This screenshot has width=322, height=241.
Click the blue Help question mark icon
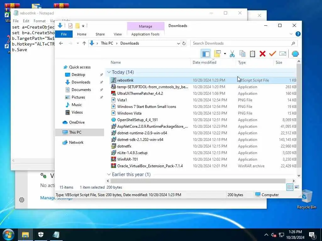point(298,34)
